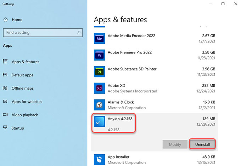The image size is (241, 166).
Task: Click the 252 MB size value
Action: tap(208, 85)
